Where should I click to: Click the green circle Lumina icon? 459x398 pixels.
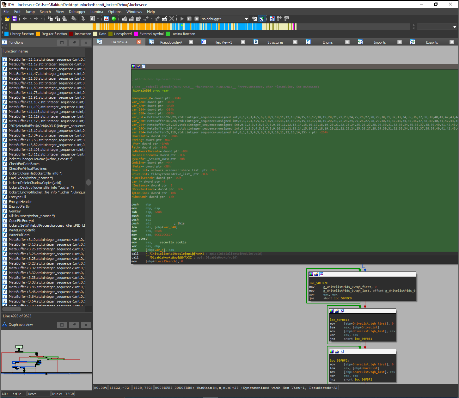pos(114,19)
